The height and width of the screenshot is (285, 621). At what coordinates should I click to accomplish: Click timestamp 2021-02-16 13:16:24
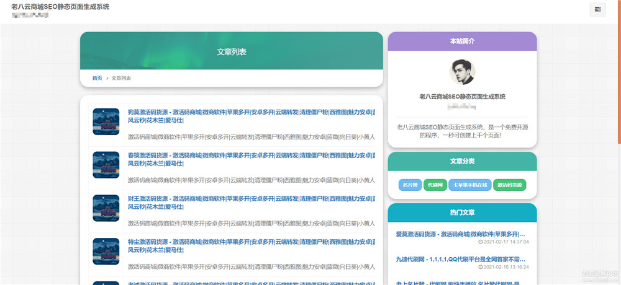pos(504,267)
